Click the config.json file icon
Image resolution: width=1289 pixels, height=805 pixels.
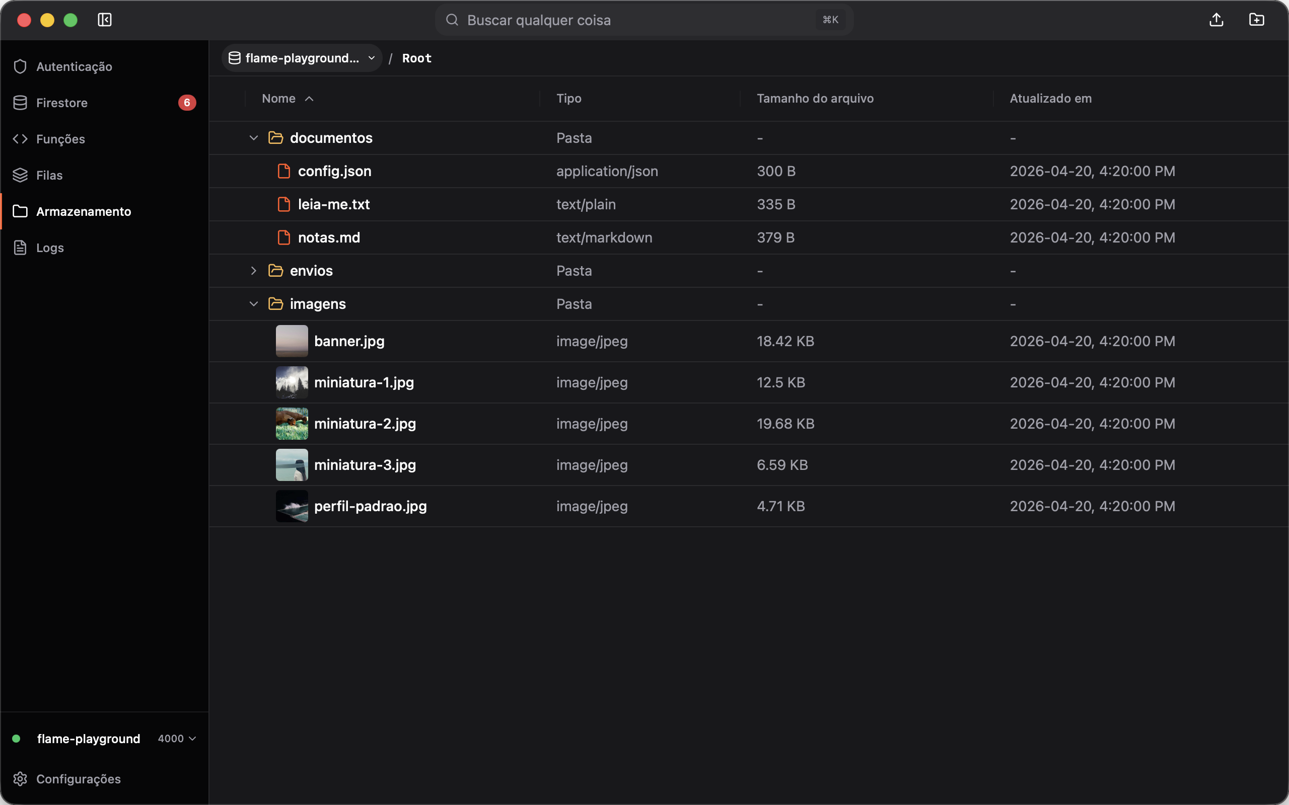[284, 171]
